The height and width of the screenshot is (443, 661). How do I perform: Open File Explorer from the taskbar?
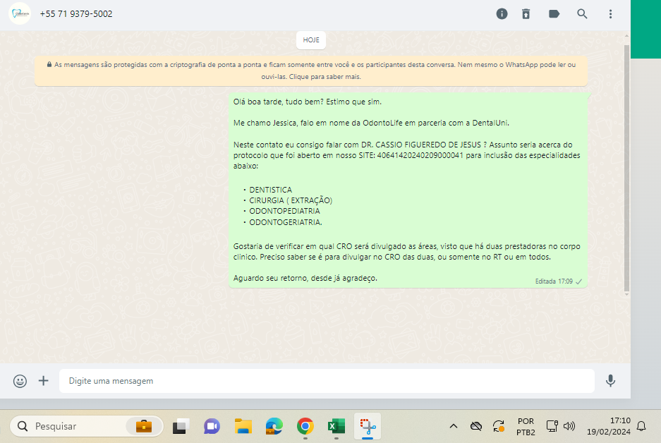coord(243,427)
